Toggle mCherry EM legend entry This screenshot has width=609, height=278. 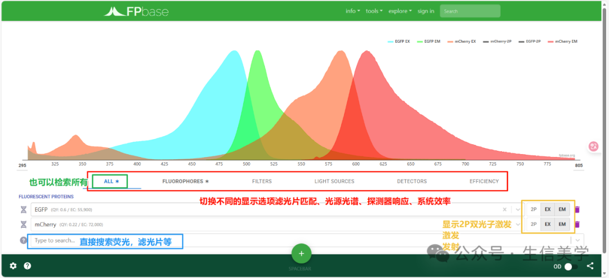[562, 41]
